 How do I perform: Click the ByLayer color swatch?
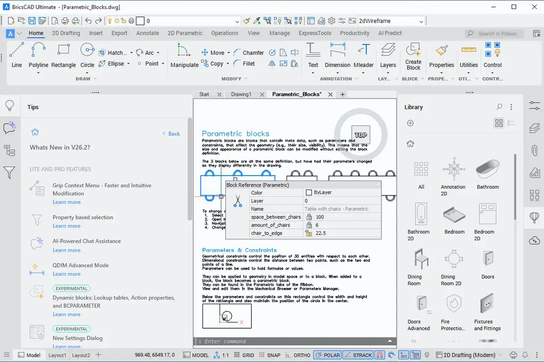pos(309,192)
